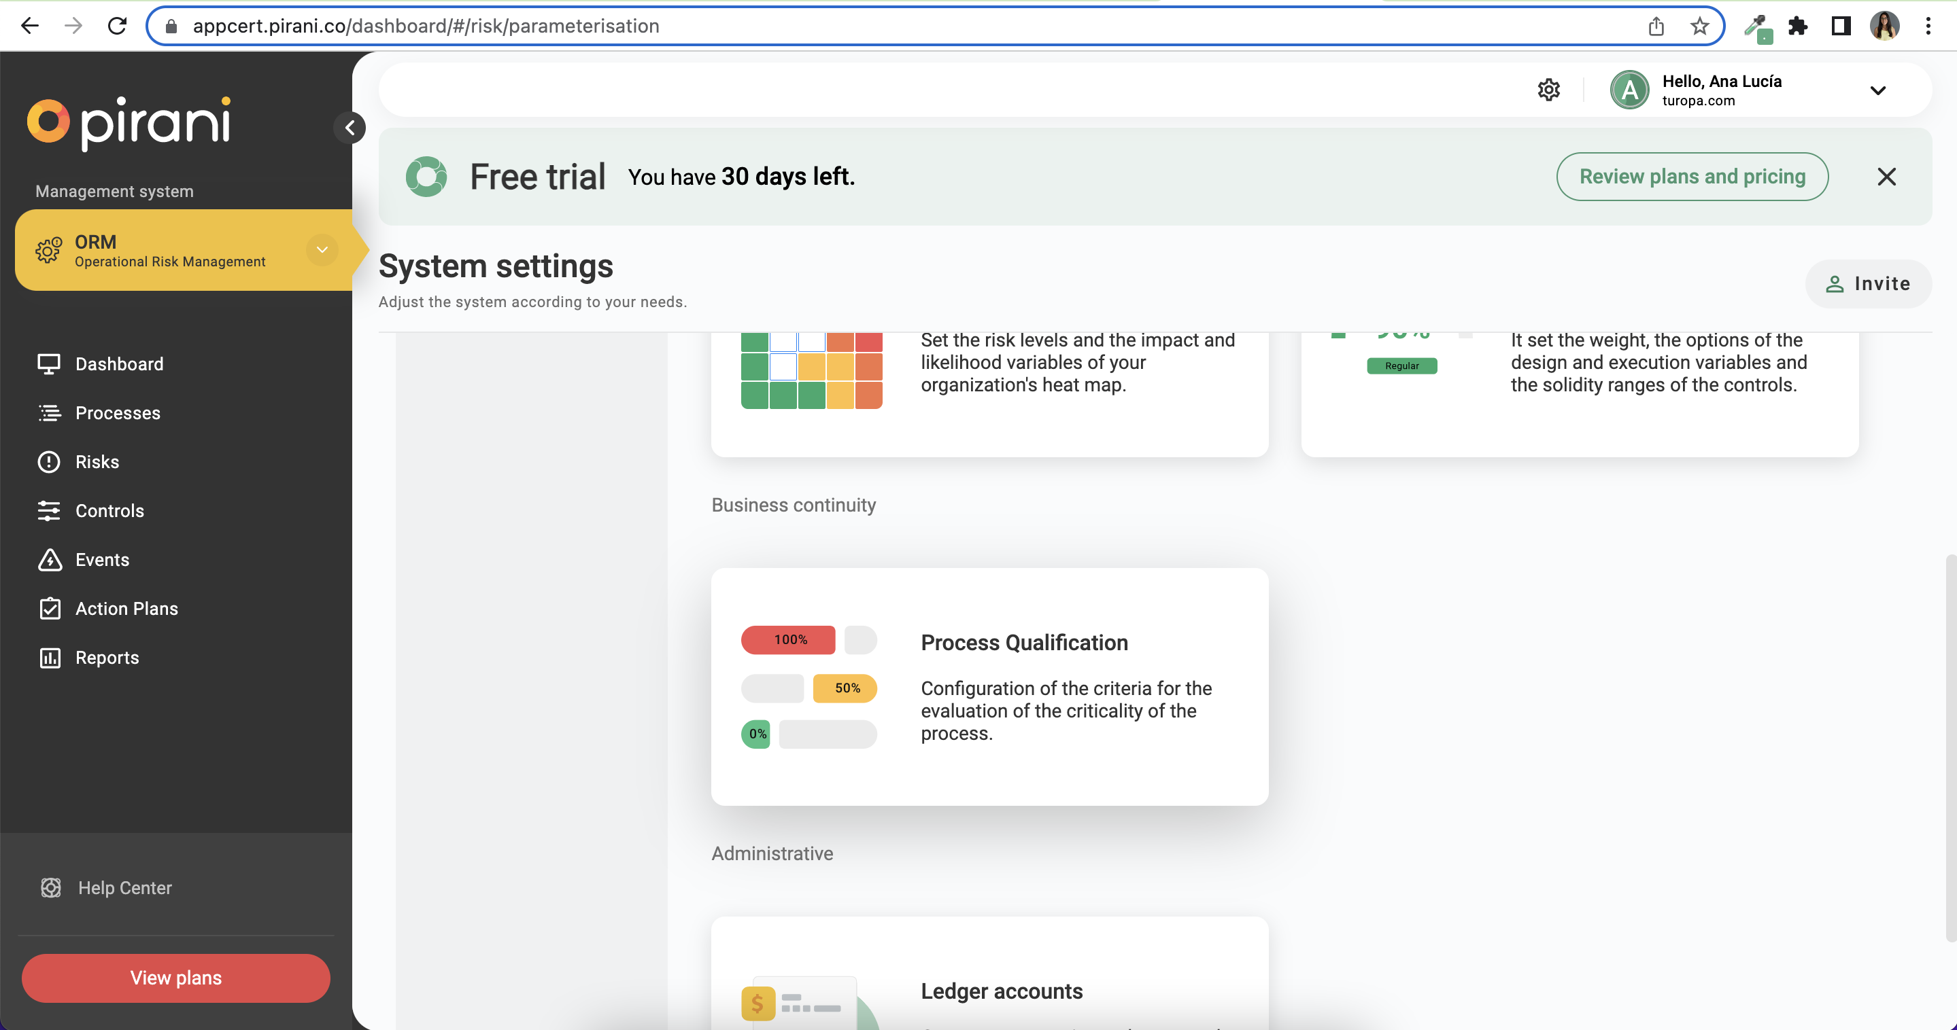Click the green user avatar icon
The image size is (1957, 1030).
coord(1629,90)
